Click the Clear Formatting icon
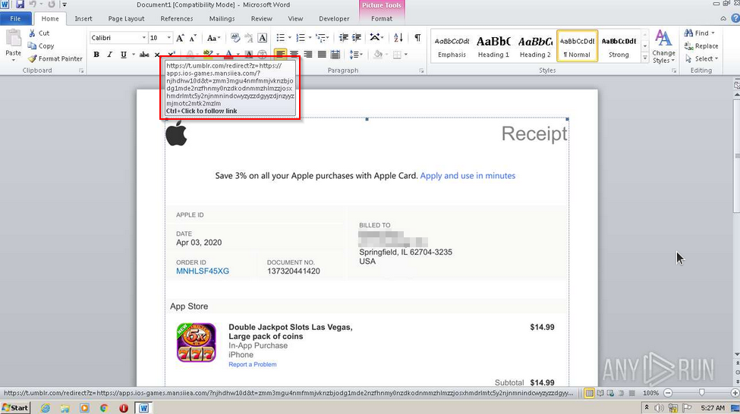The height and width of the screenshot is (414, 740). [235, 38]
